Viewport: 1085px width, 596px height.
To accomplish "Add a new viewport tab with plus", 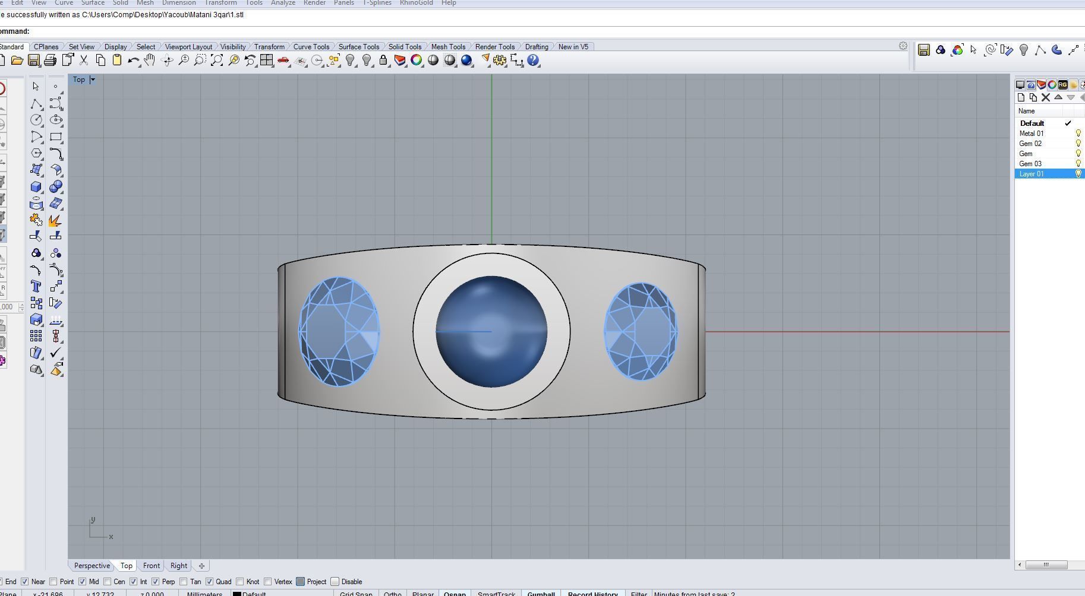I will [201, 566].
